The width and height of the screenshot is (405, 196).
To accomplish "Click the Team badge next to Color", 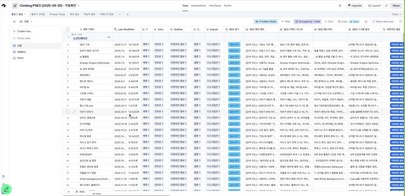I will [x=354, y=22].
